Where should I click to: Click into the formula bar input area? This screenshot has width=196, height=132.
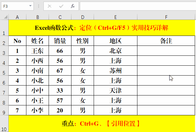point(138,6)
